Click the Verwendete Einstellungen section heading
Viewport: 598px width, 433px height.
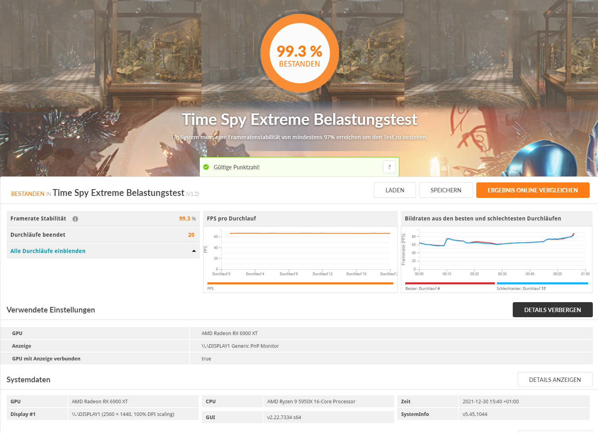tap(51, 310)
